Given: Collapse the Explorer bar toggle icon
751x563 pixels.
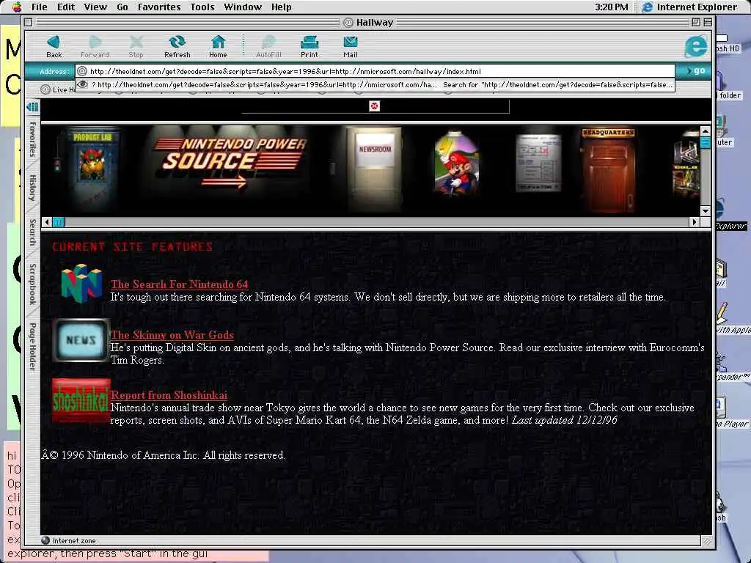Looking at the screenshot, I should click(32, 106).
